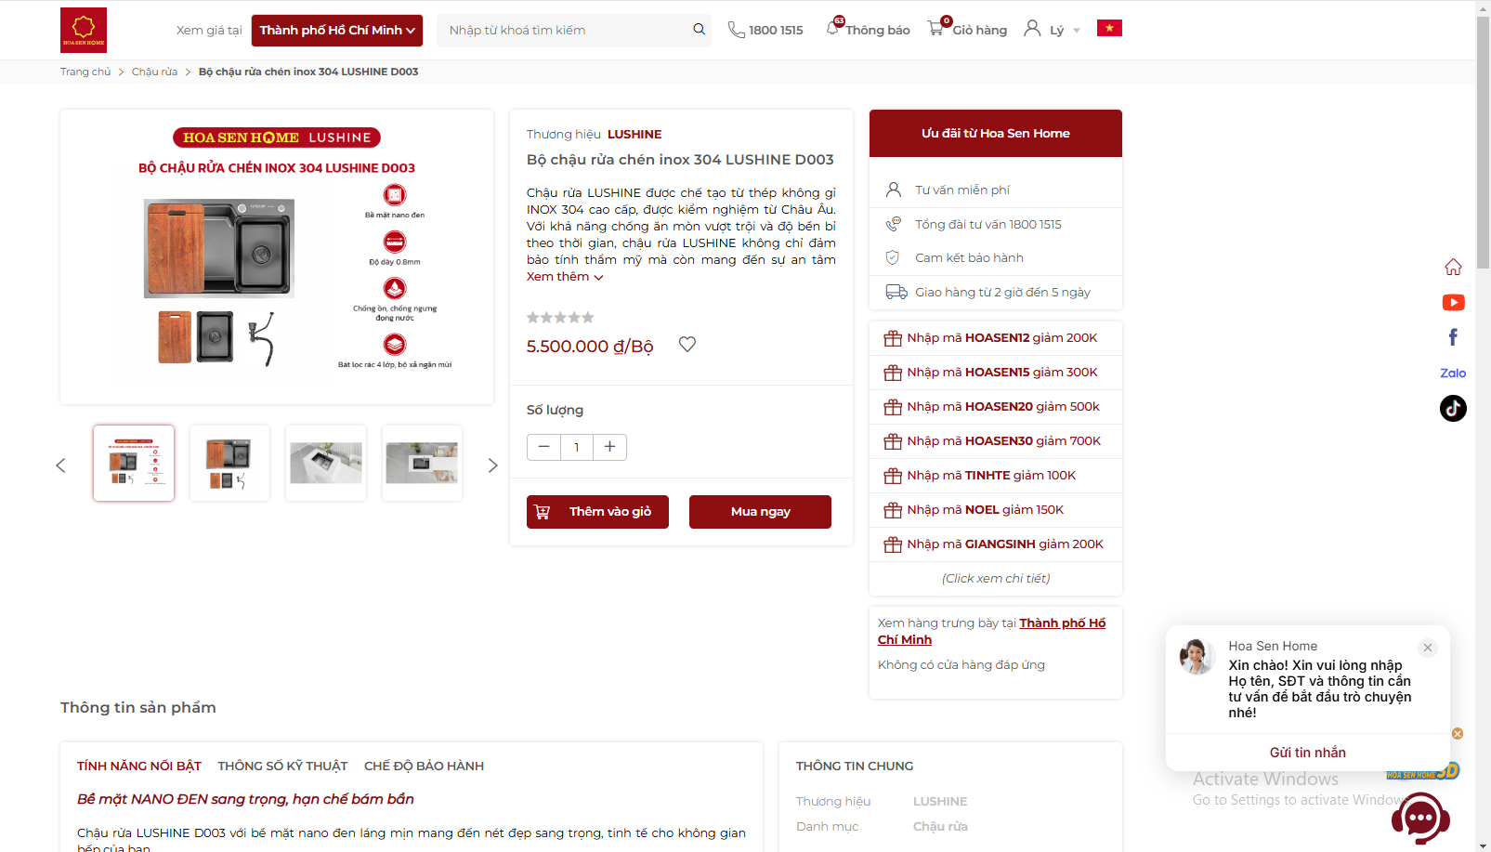
Task: Call hotline 1800 1515 phone icon
Action: point(736,30)
